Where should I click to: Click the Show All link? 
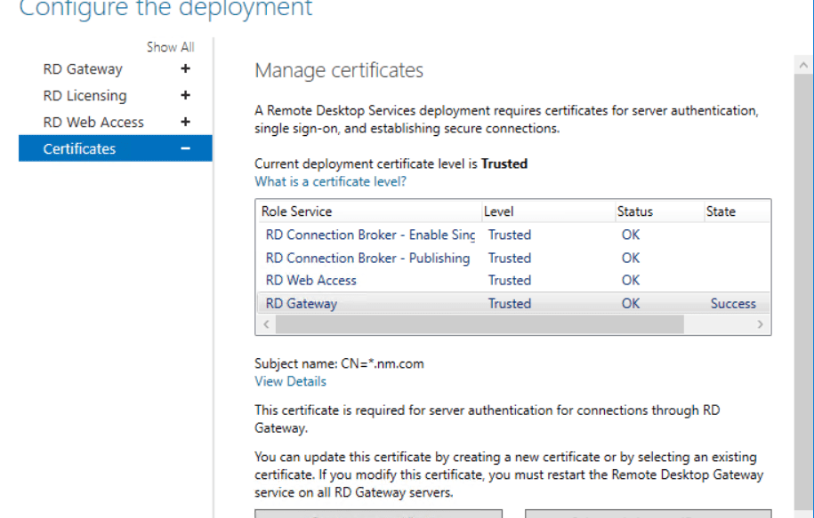[170, 47]
